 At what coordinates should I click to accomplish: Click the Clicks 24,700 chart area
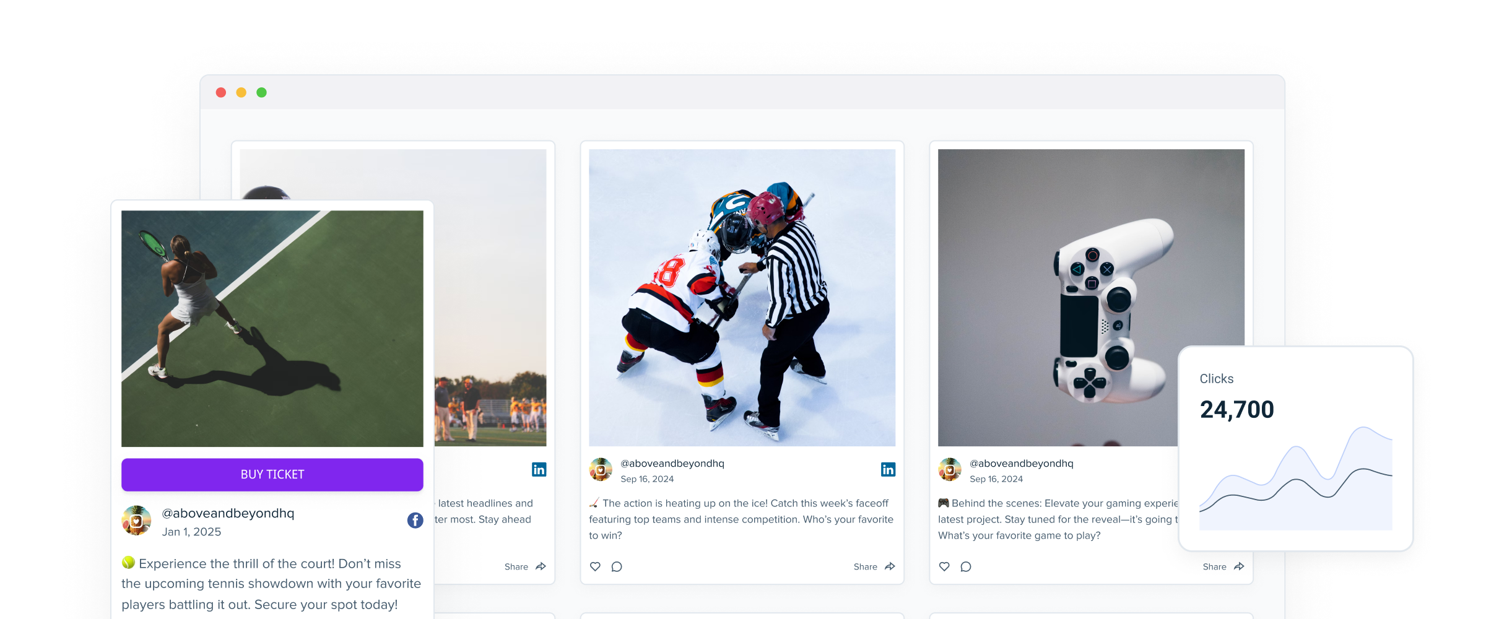click(x=1295, y=478)
